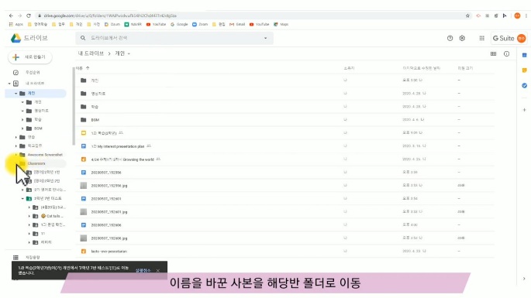Viewport: 531px width, 298px height.
Task: Collapse the 2학년 7반 테스트 folder arrow
Action: click(22, 199)
